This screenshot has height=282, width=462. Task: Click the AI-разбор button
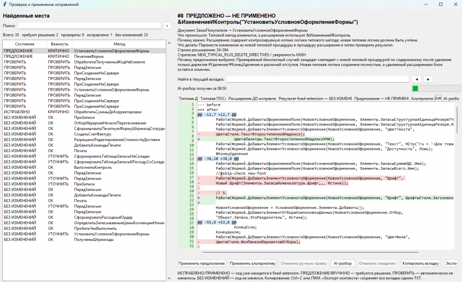tap(342, 264)
